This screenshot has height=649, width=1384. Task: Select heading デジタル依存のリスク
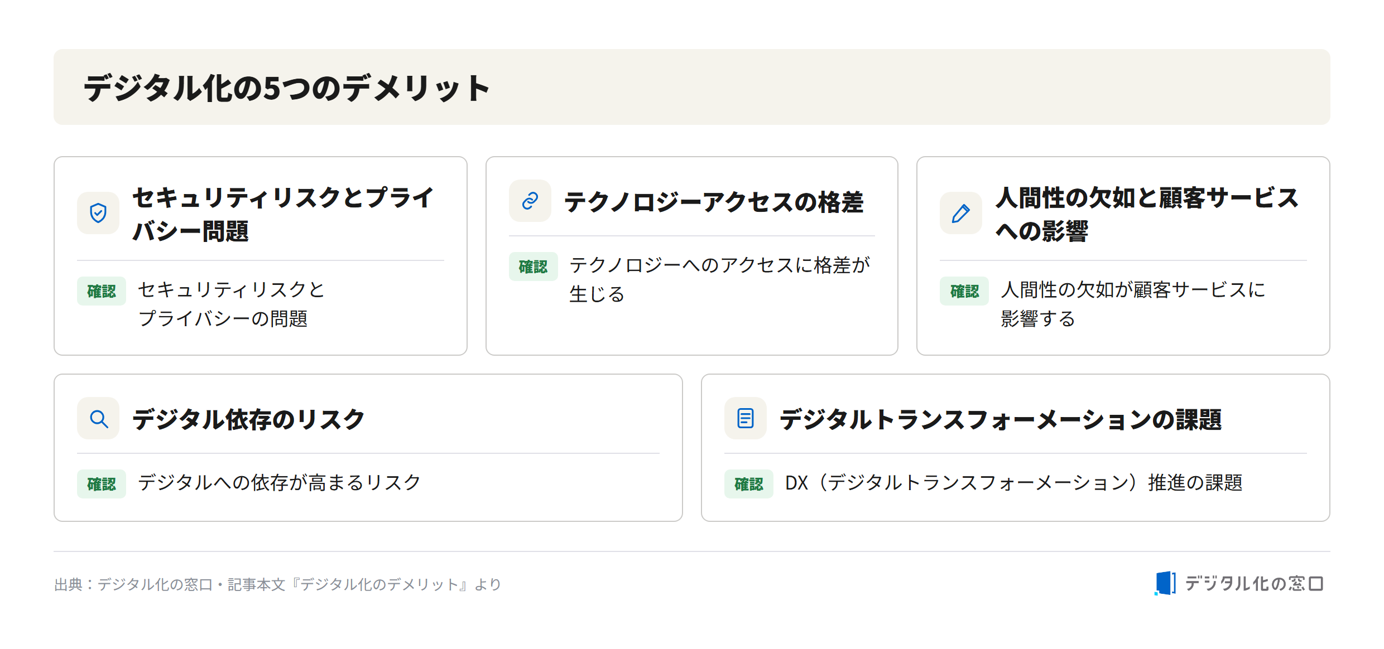point(248,419)
